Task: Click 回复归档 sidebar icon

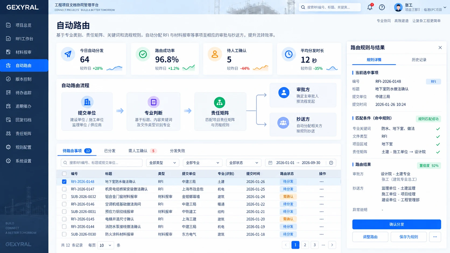Action: pos(8,120)
